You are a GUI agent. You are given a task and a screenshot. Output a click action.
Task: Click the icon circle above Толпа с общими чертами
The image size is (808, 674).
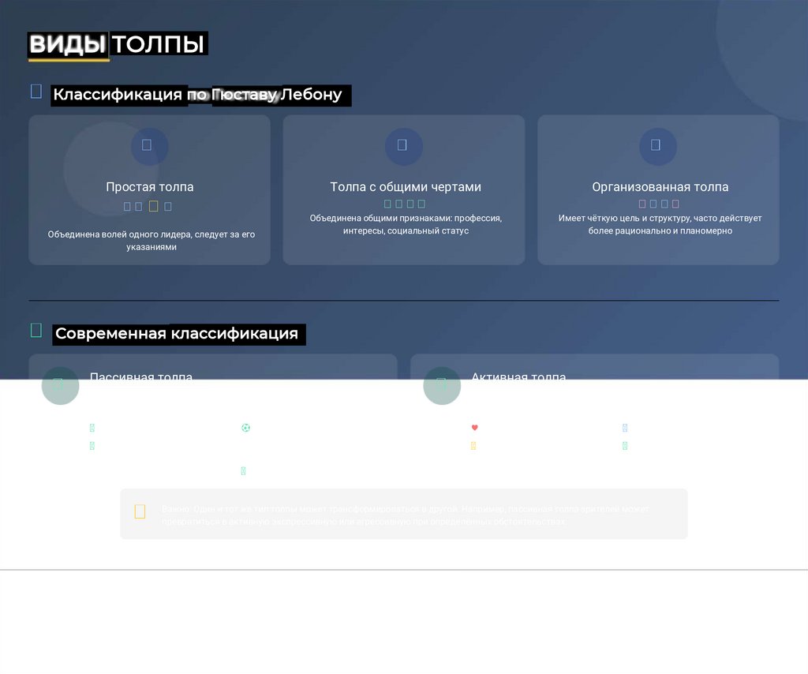404,146
